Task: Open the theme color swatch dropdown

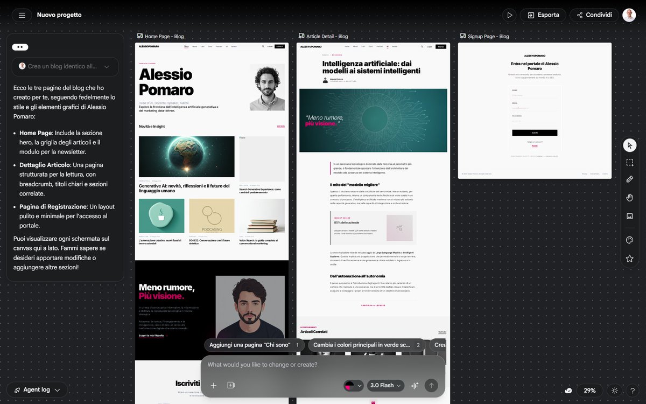Action: click(354, 385)
